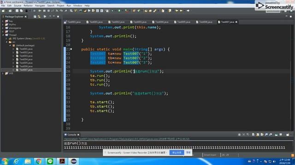Click the Terminate stop toolbar icon
Screen dimensions: 295x165
48,11
